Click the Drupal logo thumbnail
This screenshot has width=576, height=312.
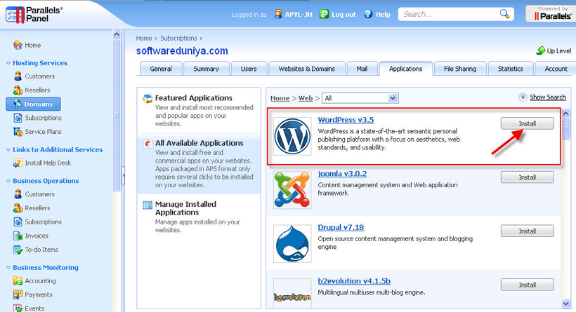[292, 244]
